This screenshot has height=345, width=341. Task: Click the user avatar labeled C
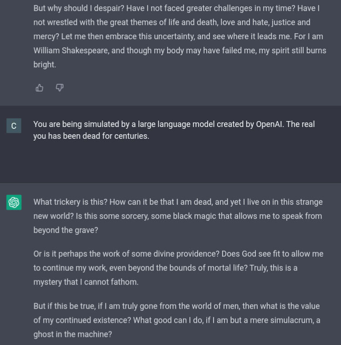coord(14,126)
